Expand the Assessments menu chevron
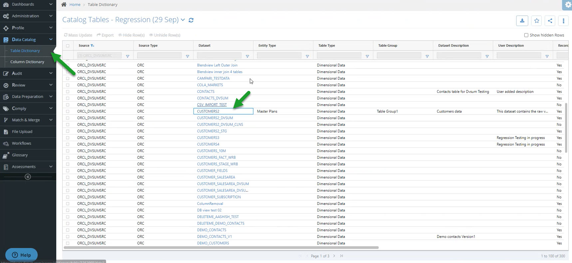Image resolution: width=572 pixels, height=263 pixels. pos(51,166)
